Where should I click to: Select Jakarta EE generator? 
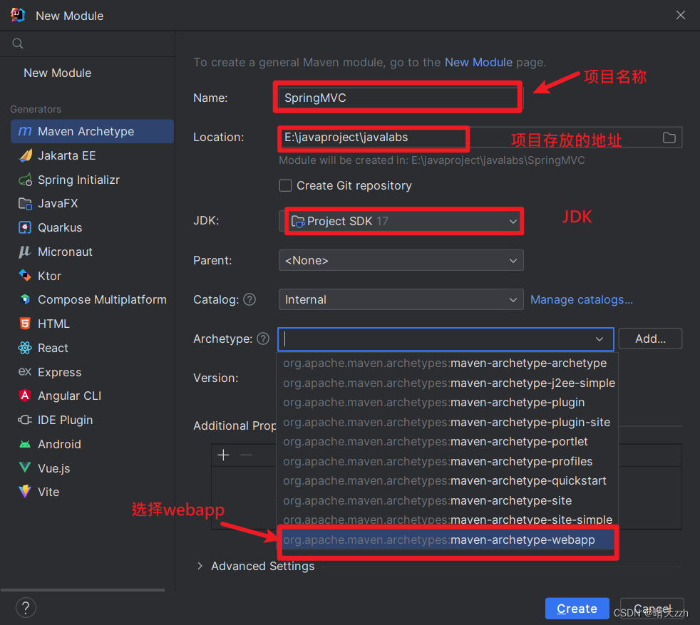[92, 155]
